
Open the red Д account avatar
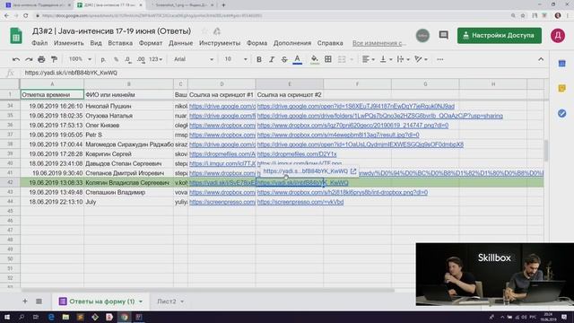coord(558,36)
